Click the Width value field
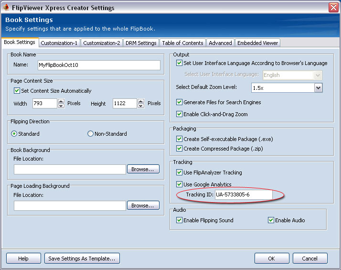341x270 pixels. coord(44,103)
